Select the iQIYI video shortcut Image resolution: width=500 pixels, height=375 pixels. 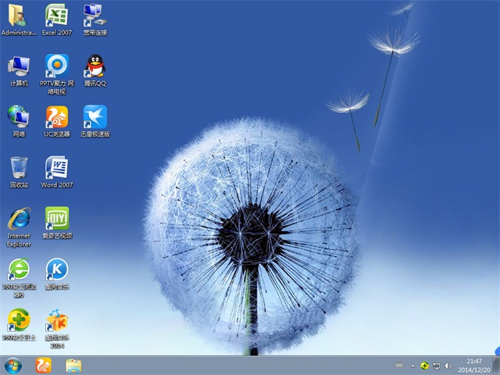(x=56, y=219)
